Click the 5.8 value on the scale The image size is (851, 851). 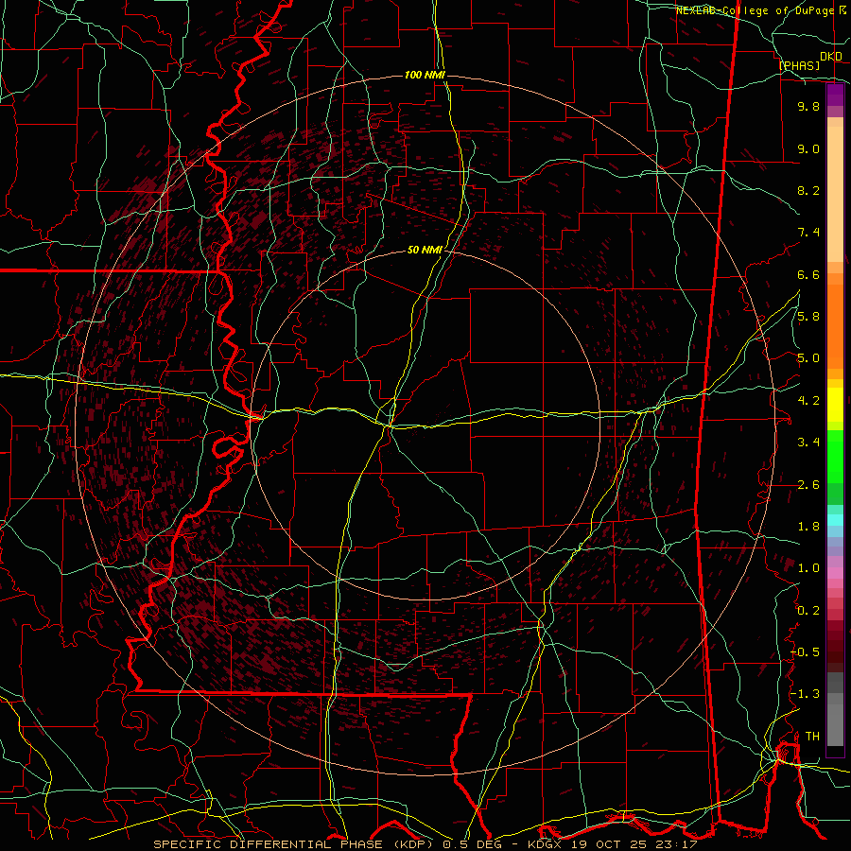[x=808, y=317]
